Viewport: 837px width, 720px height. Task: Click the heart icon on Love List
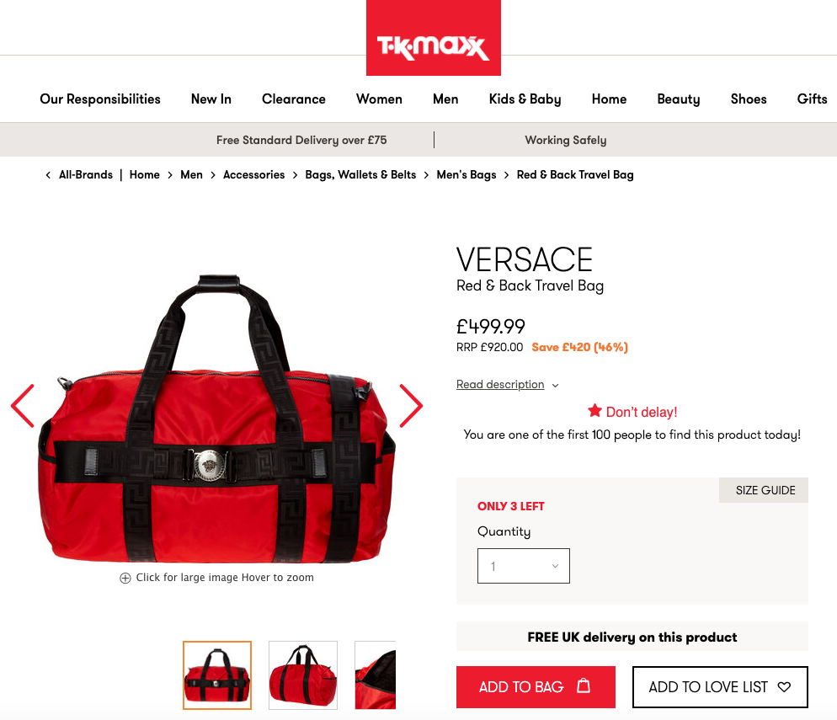tap(784, 687)
